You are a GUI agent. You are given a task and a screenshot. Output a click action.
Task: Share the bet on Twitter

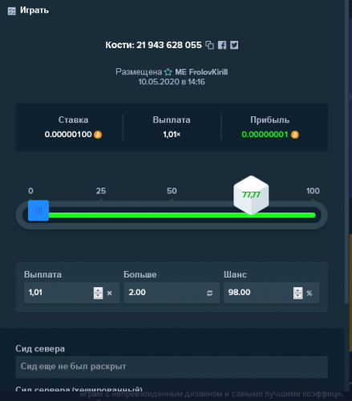click(234, 45)
